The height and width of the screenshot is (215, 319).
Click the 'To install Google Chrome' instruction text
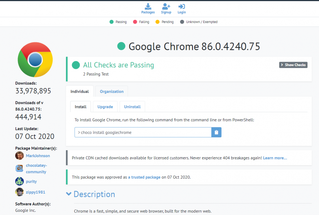point(164,120)
